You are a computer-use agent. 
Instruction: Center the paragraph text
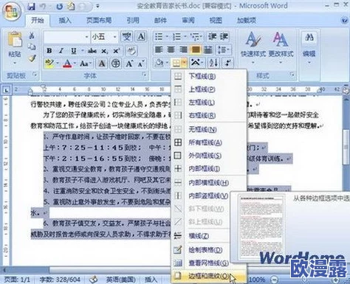pyautogui.click(x=171, y=50)
